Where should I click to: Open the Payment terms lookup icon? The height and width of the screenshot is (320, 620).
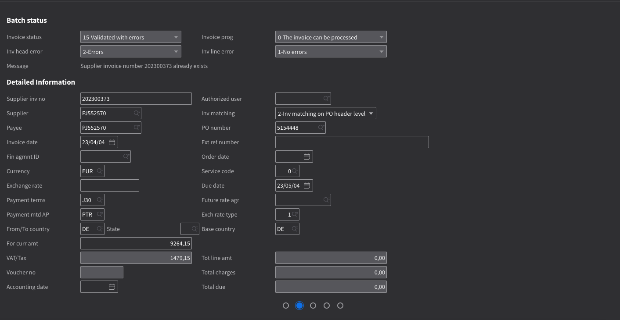coord(100,200)
